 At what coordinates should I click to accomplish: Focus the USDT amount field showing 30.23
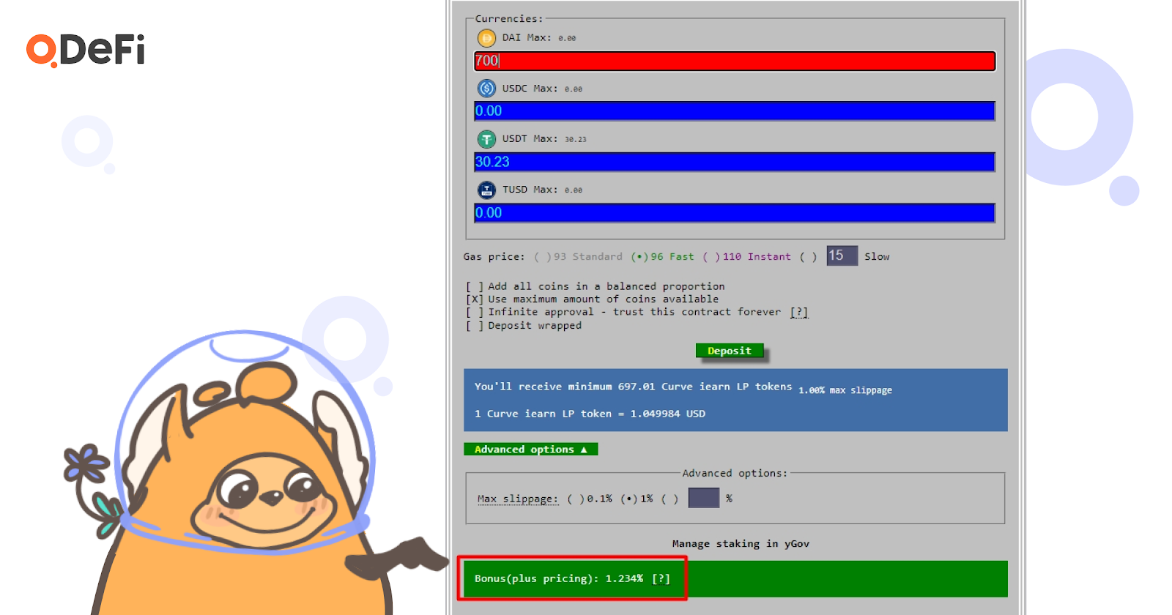tap(735, 162)
